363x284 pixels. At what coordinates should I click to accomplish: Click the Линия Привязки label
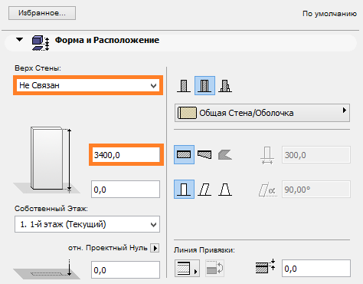204,250
